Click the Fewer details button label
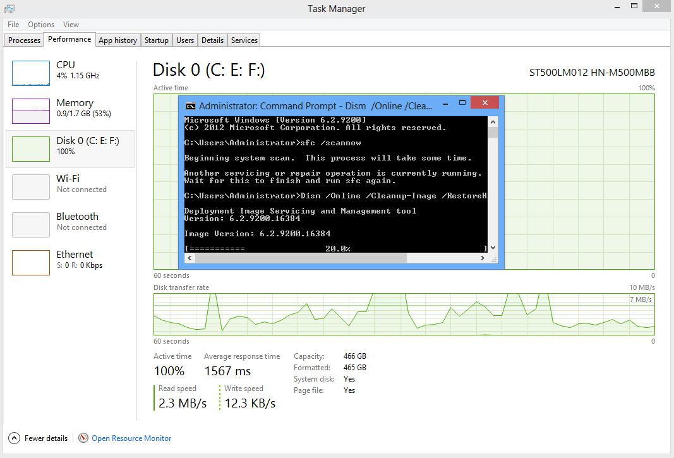Screen dimensions: 674x458 tap(46, 438)
